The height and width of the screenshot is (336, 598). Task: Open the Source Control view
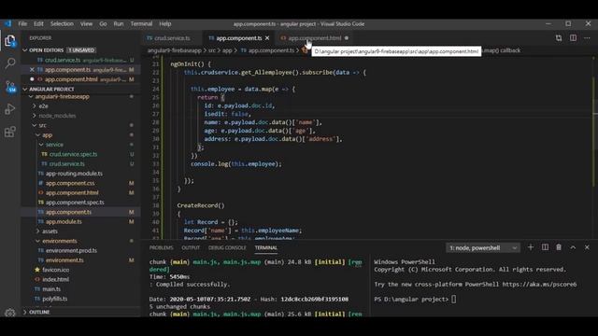10,87
